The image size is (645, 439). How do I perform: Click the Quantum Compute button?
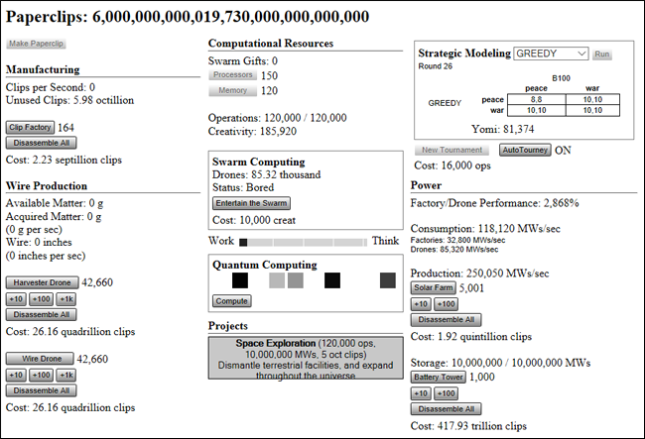231,301
